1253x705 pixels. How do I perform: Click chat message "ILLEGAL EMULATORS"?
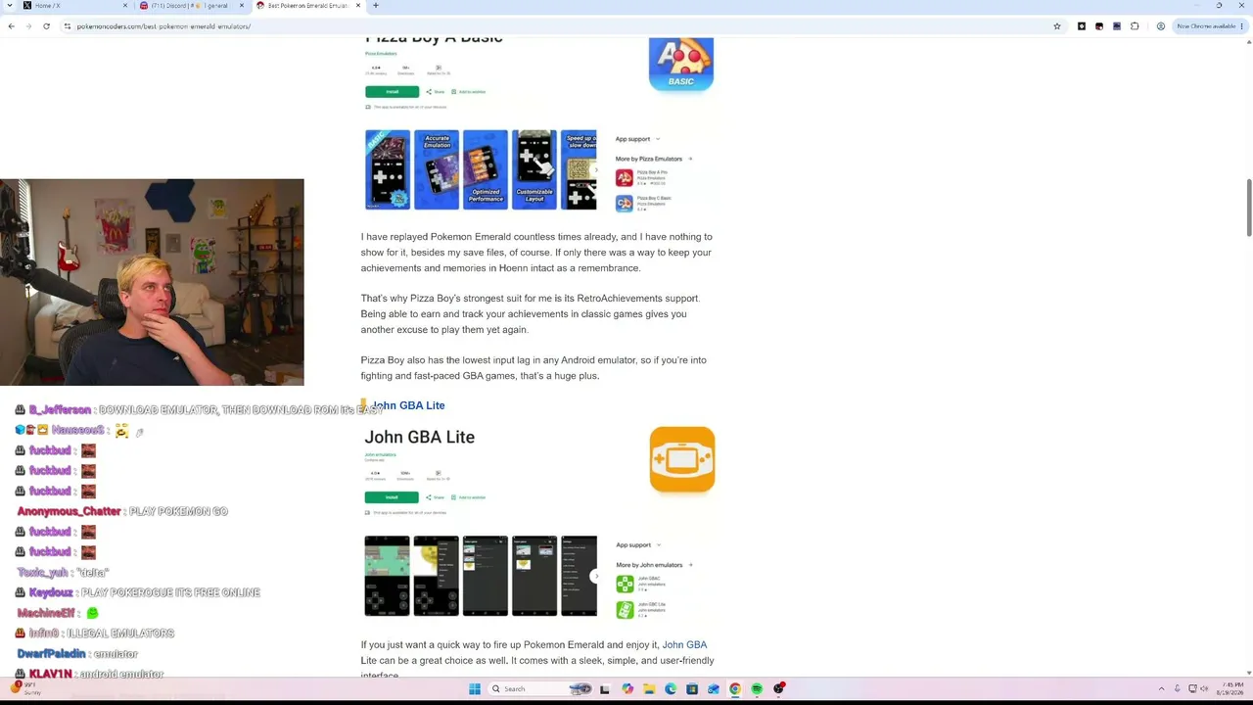[120, 634]
